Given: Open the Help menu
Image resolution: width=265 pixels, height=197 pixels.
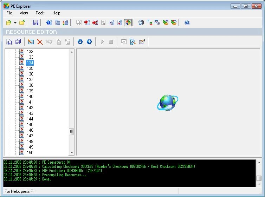Looking at the screenshot, I should tap(56, 13).
